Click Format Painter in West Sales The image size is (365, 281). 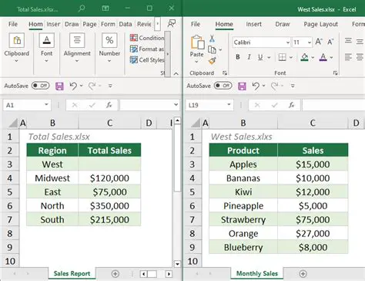coord(212,61)
